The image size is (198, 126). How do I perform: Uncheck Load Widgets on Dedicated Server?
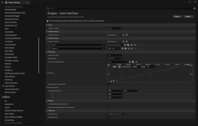coord(108,104)
